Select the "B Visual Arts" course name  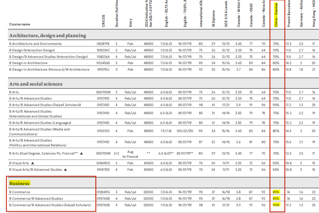[19, 163]
